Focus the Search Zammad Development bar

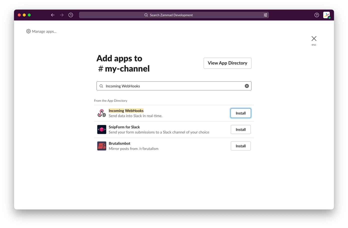[174, 15]
